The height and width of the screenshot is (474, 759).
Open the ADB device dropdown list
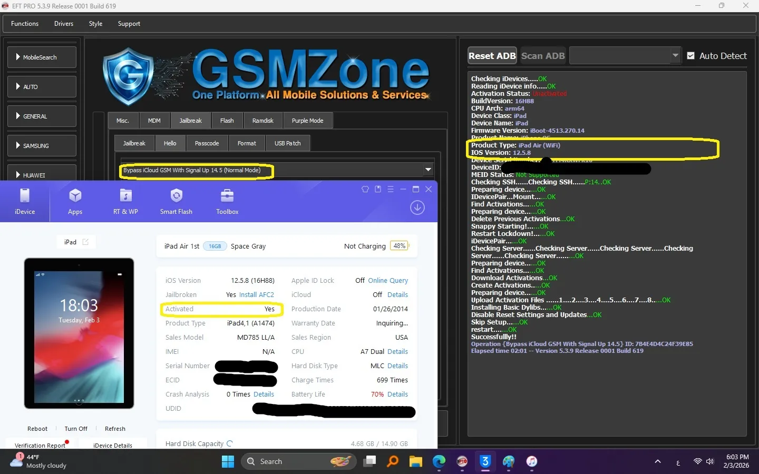(675, 55)
